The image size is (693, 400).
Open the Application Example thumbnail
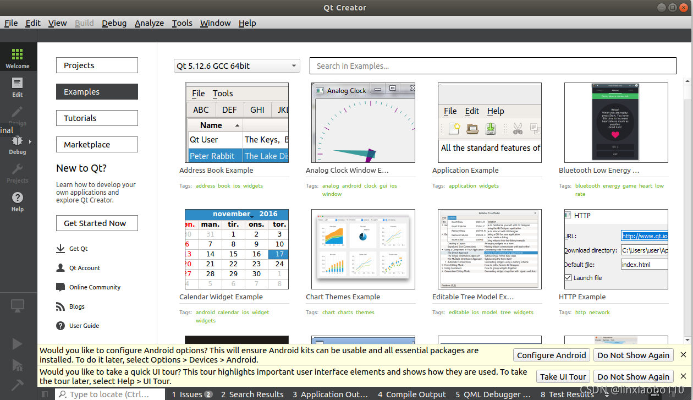(490, 123)
